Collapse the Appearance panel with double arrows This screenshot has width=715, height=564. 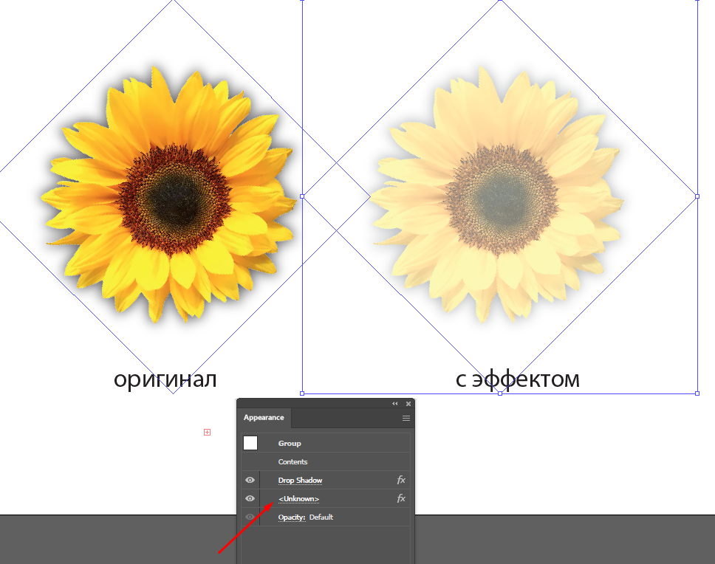(x=395, y=404)
